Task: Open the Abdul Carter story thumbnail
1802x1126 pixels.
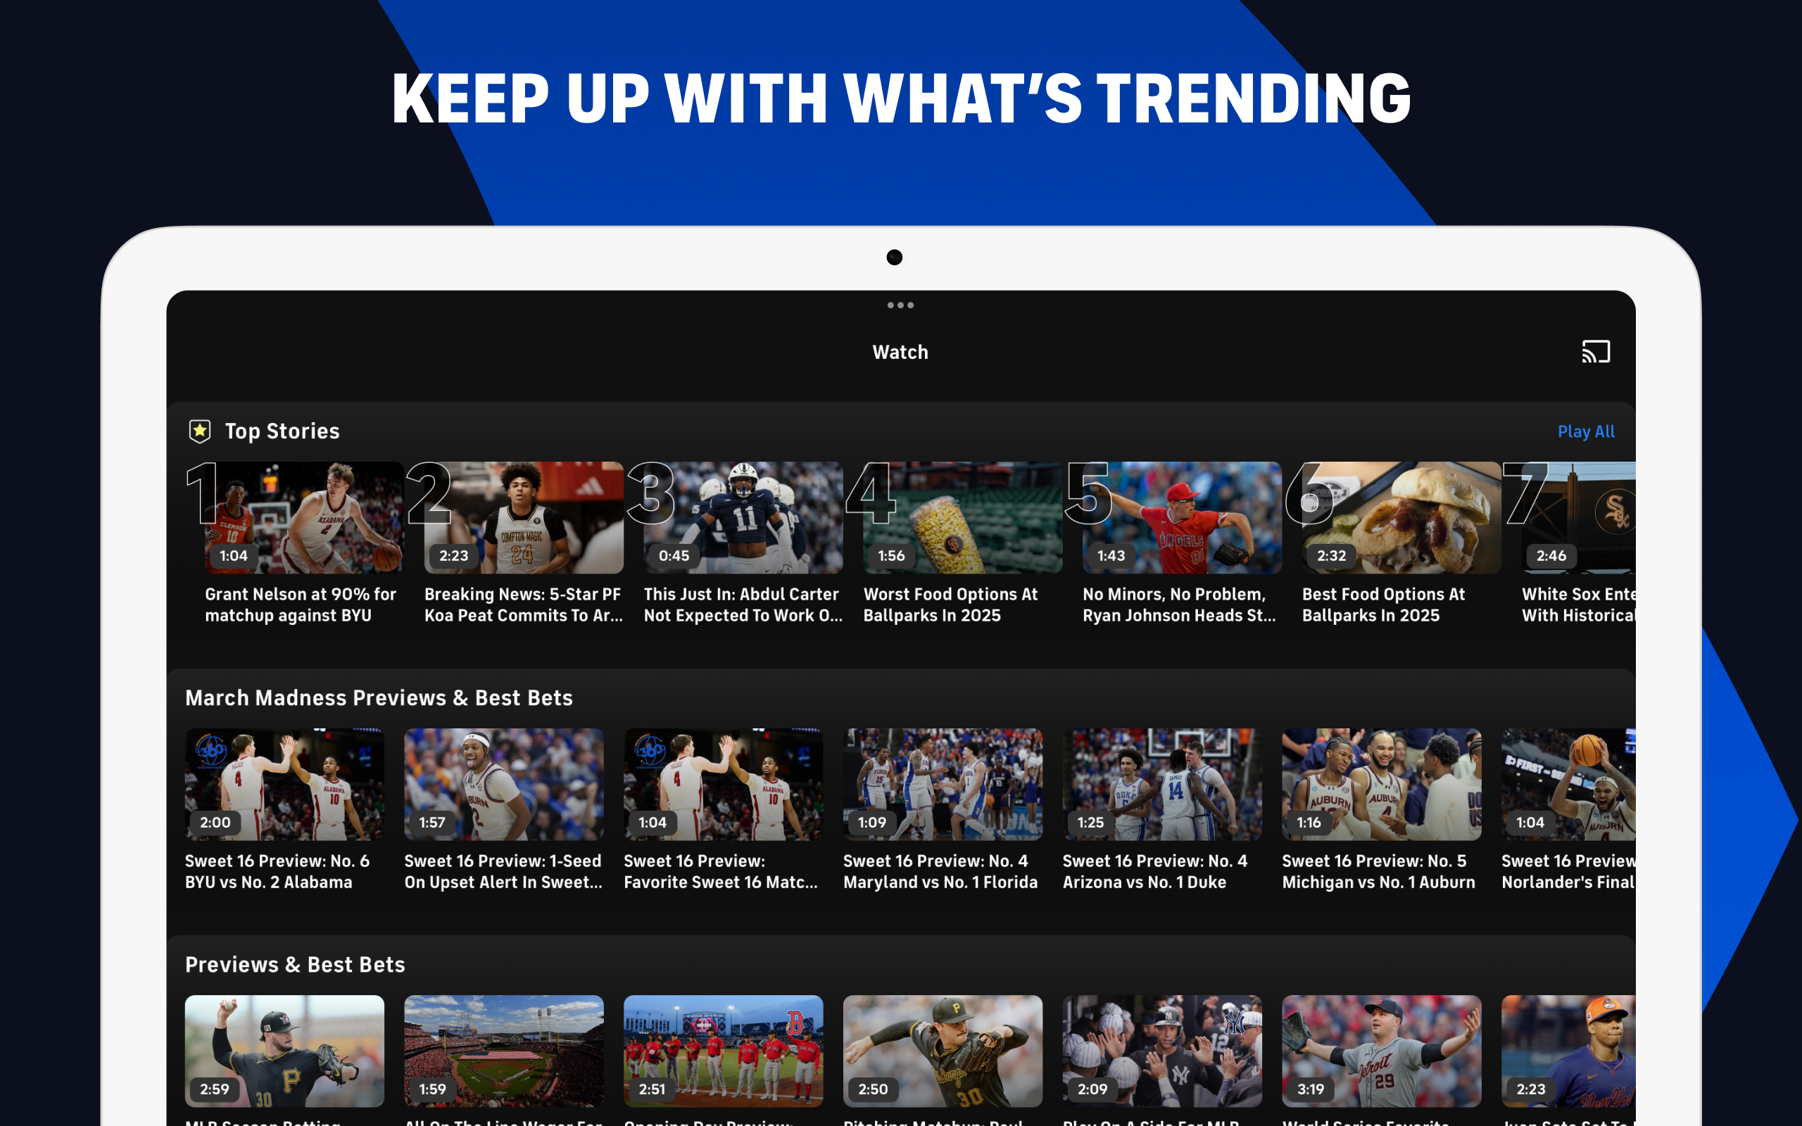Action: click(x=743, y=517)
